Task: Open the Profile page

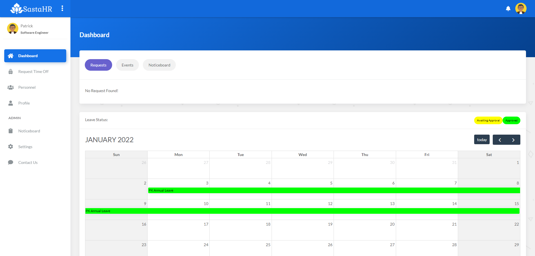Action: pos(35,103)
